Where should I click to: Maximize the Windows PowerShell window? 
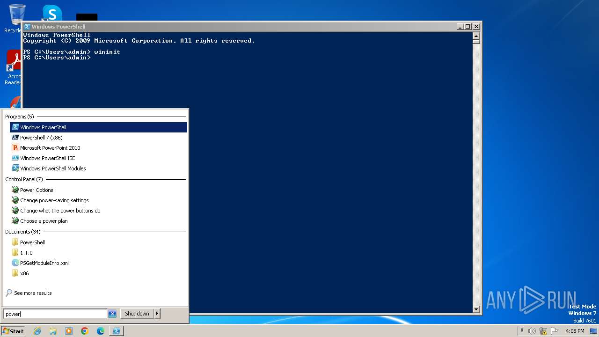pyautogui.click(x=468, y=27)
